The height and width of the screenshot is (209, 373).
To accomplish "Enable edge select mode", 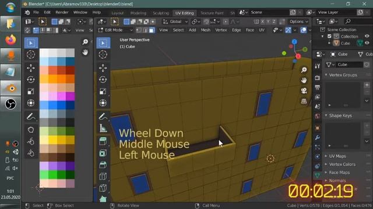I will (145, 30).
